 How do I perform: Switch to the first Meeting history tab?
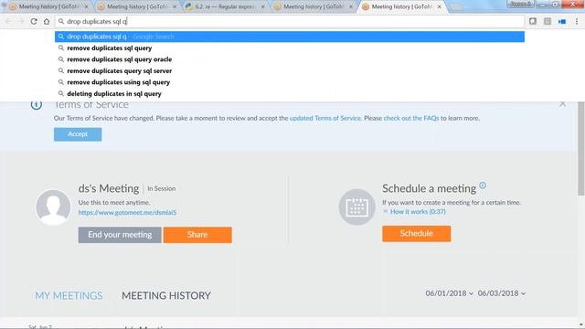pyautogui.click(x=48, y=6)
